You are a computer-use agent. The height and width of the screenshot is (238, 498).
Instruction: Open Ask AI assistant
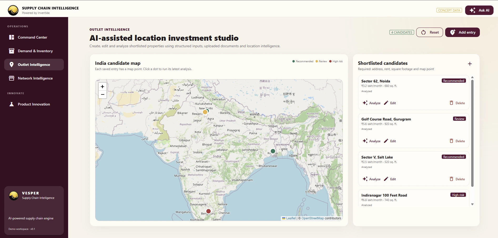pos(479,10)
